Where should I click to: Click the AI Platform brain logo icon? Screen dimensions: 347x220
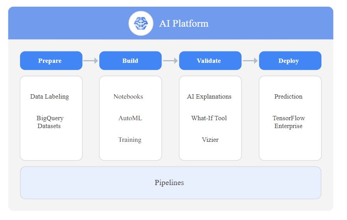pyautogui.click(x=141, y=24)
